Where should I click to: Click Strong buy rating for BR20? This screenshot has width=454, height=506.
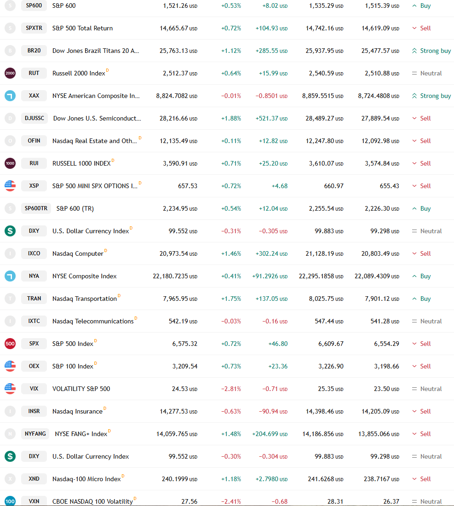(431, 51)
